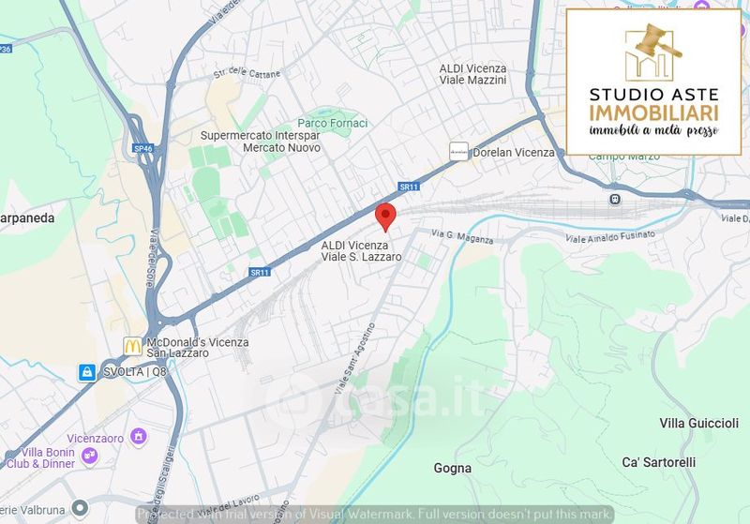
Task: Click the Vicenzaoro purple marker icon
Action: pos(138,436)
